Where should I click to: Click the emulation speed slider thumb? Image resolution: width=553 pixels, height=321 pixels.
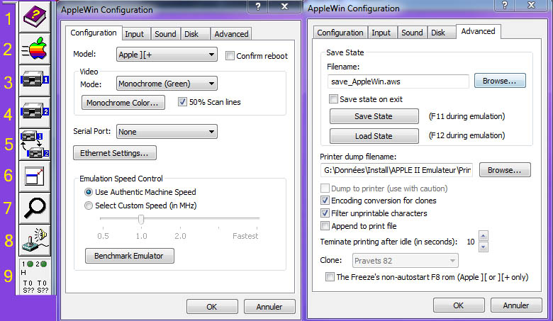click(141, 220)
